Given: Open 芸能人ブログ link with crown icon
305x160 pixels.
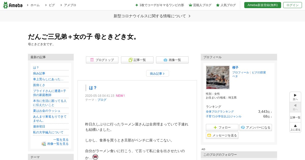Looking at the screenshot, I should [x=200, y=5].
